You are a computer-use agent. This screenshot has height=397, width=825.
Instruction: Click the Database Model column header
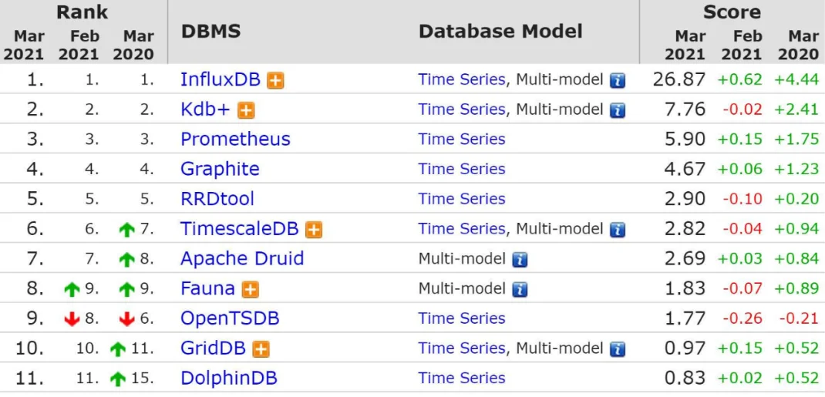pyautogui.click(x=500, y=32)
